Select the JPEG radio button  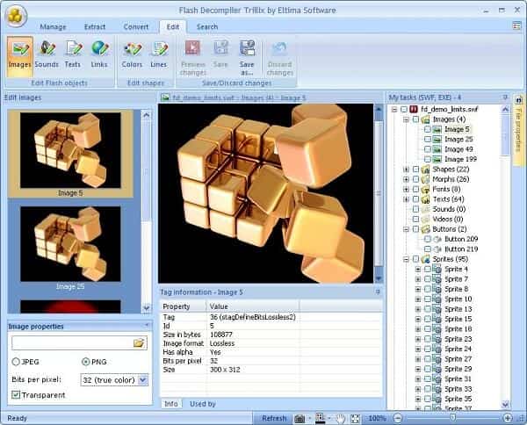click(x=16, y=362)
